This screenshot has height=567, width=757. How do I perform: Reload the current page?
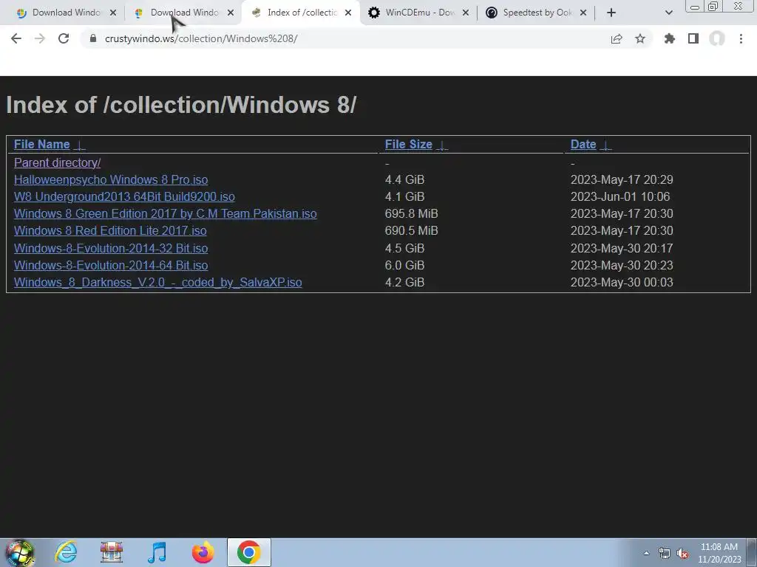(x=64, y=38)
